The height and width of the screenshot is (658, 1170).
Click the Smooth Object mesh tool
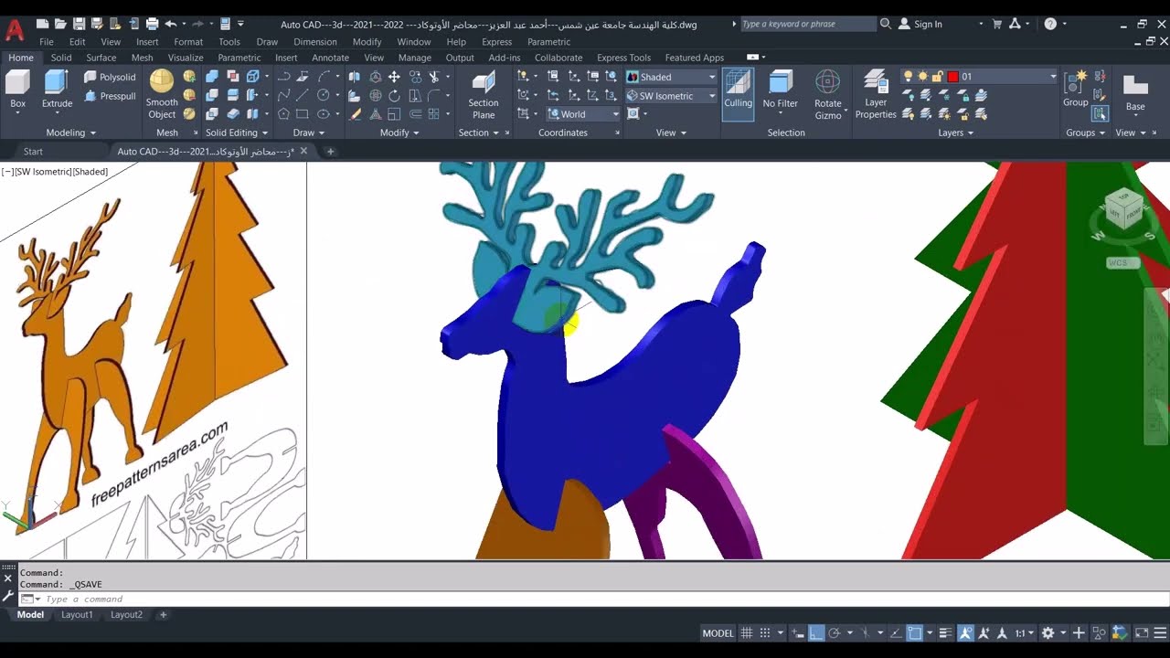coord(162,95)
